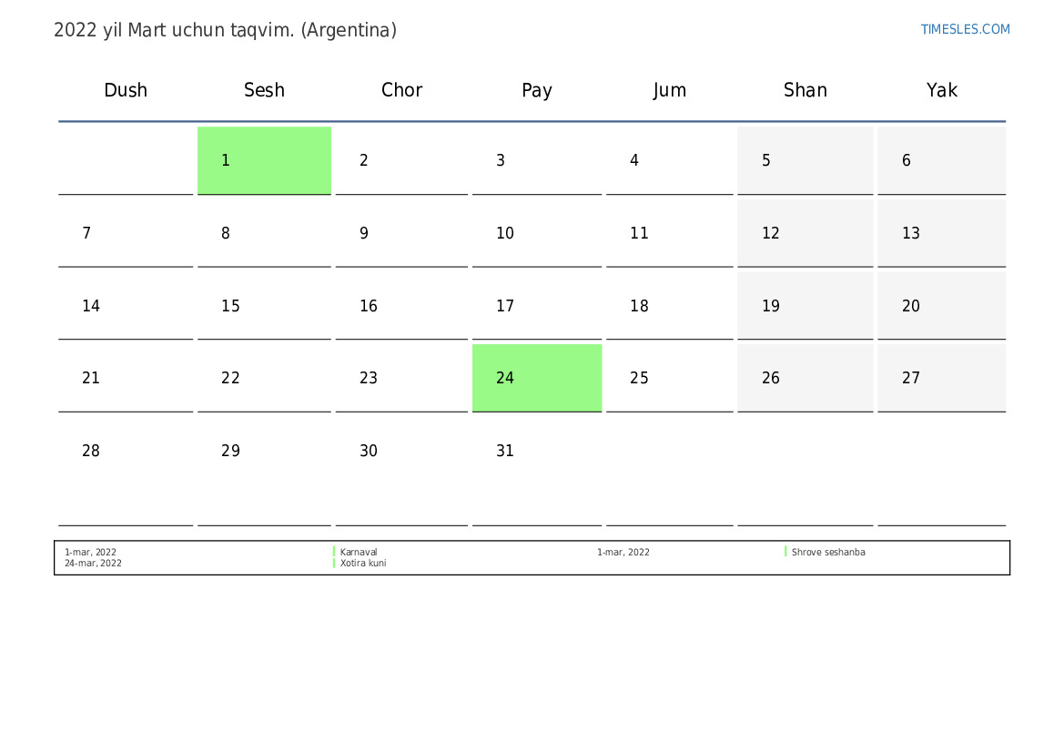This screenshot has height=753, width=1064.
Task: Select the Pay weekday header
Action: point(537,90)
